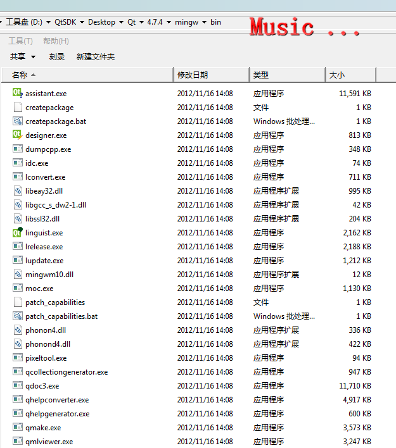
Task: Click the qcollectiongenerator.exe application icon
Action: 18,371
